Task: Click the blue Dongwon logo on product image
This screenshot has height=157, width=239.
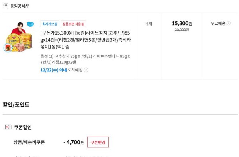Action: pos(31,24)
